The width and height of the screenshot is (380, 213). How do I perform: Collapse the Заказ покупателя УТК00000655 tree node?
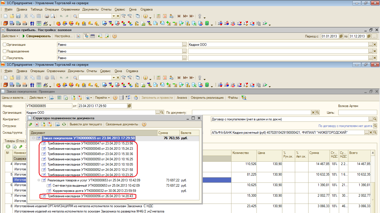point(34,138)
